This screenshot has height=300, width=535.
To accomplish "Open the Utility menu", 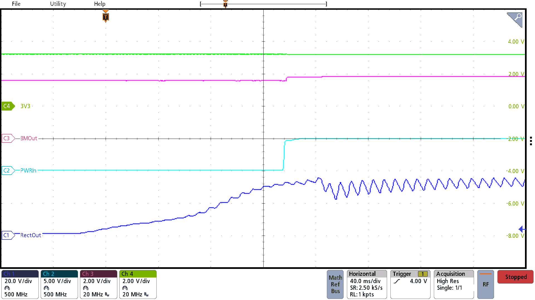I will click(58, 4).
